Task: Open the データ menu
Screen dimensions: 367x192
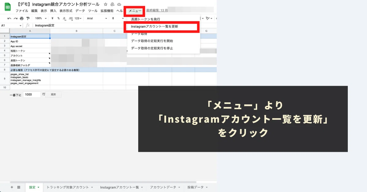Action: (x=80, y=11)
